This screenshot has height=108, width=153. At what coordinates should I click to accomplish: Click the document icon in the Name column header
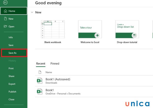(40, 72)
